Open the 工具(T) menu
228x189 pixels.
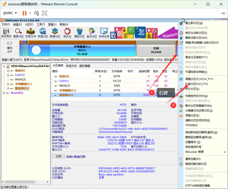(41, 24)
